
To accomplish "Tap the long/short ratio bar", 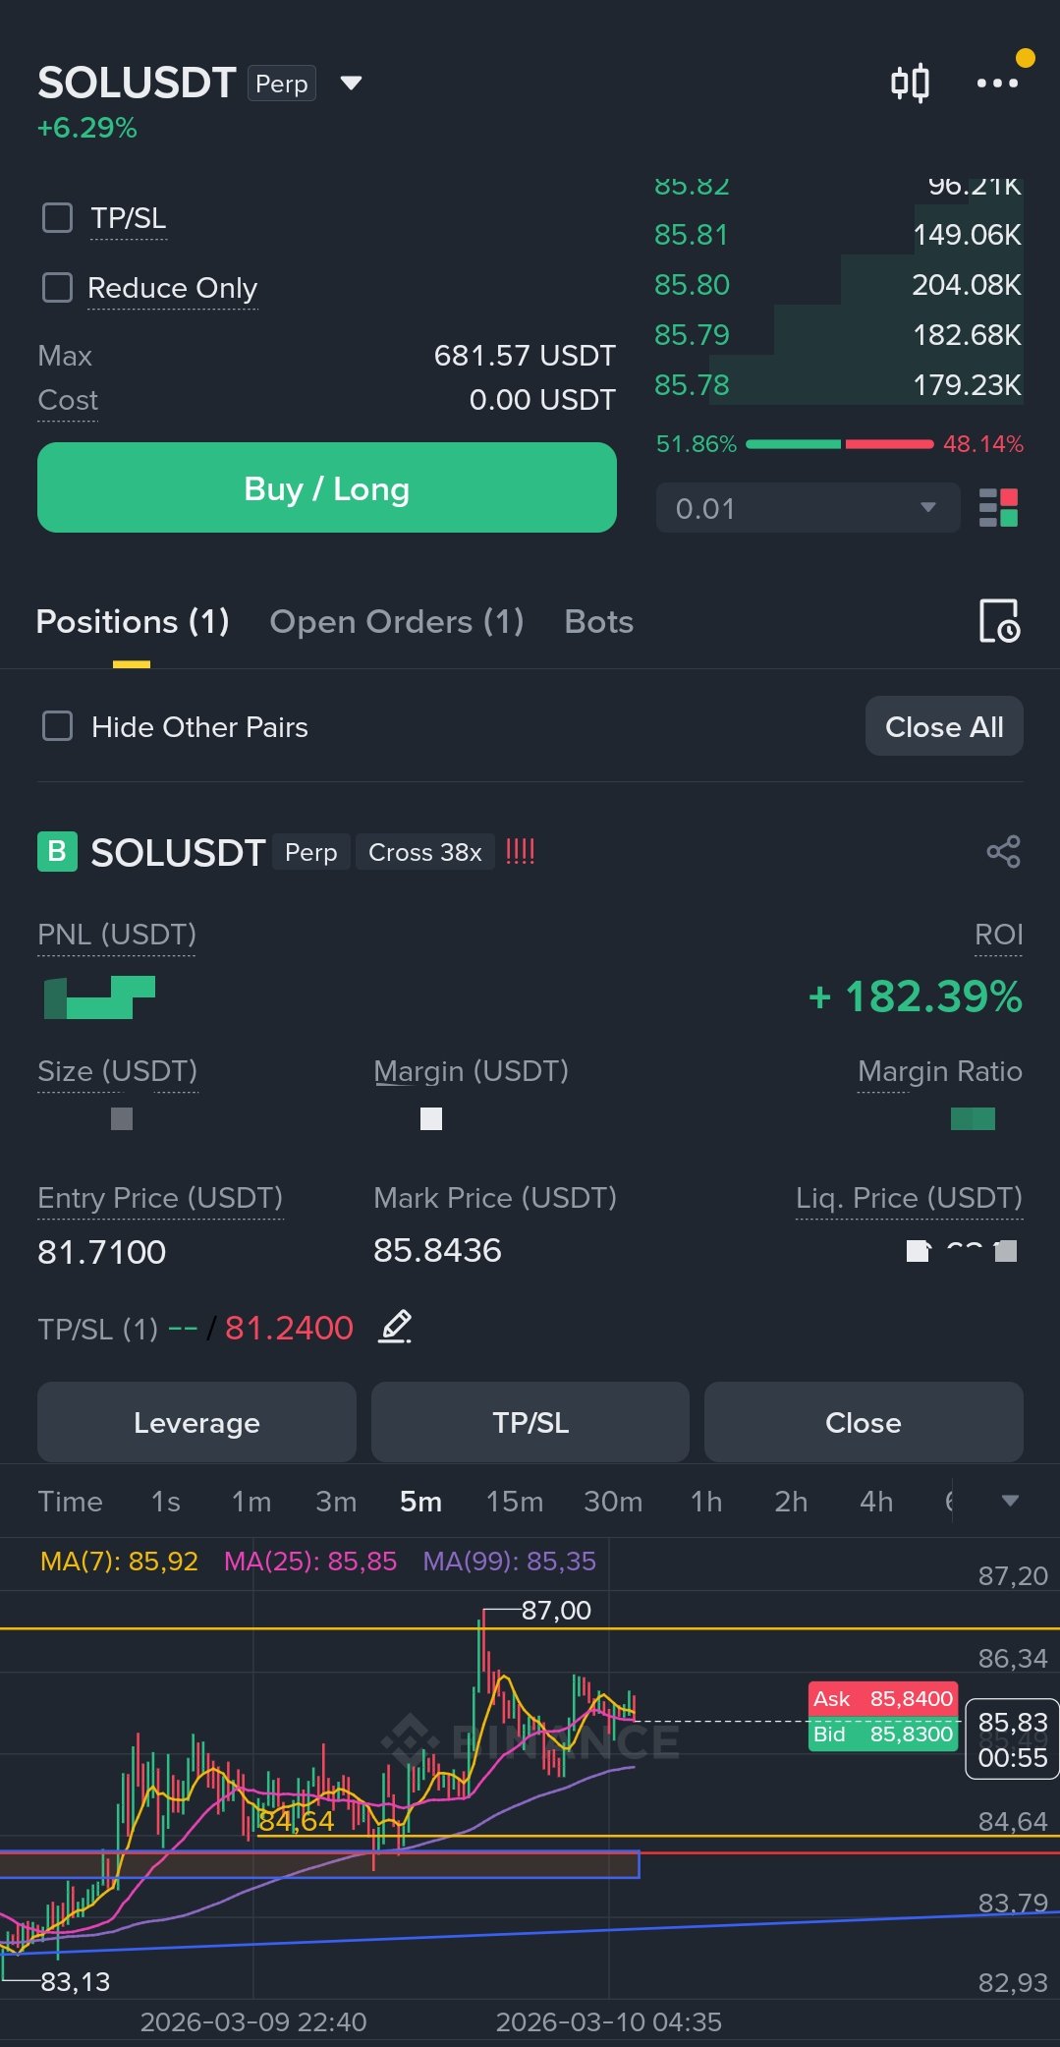I will coord(839,444).
